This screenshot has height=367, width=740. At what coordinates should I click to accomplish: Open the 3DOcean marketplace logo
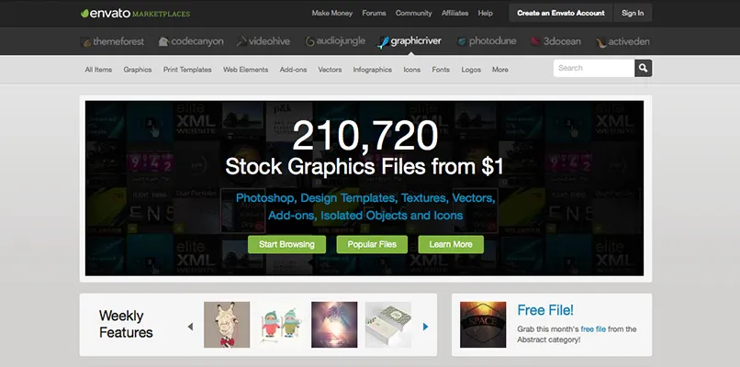(555, 41)
